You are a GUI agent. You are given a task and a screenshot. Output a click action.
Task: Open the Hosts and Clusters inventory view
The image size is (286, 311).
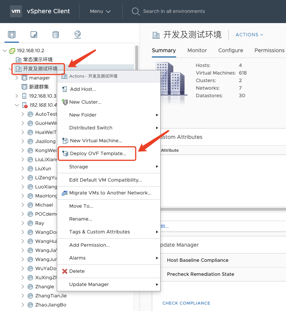tap(12, 34)
